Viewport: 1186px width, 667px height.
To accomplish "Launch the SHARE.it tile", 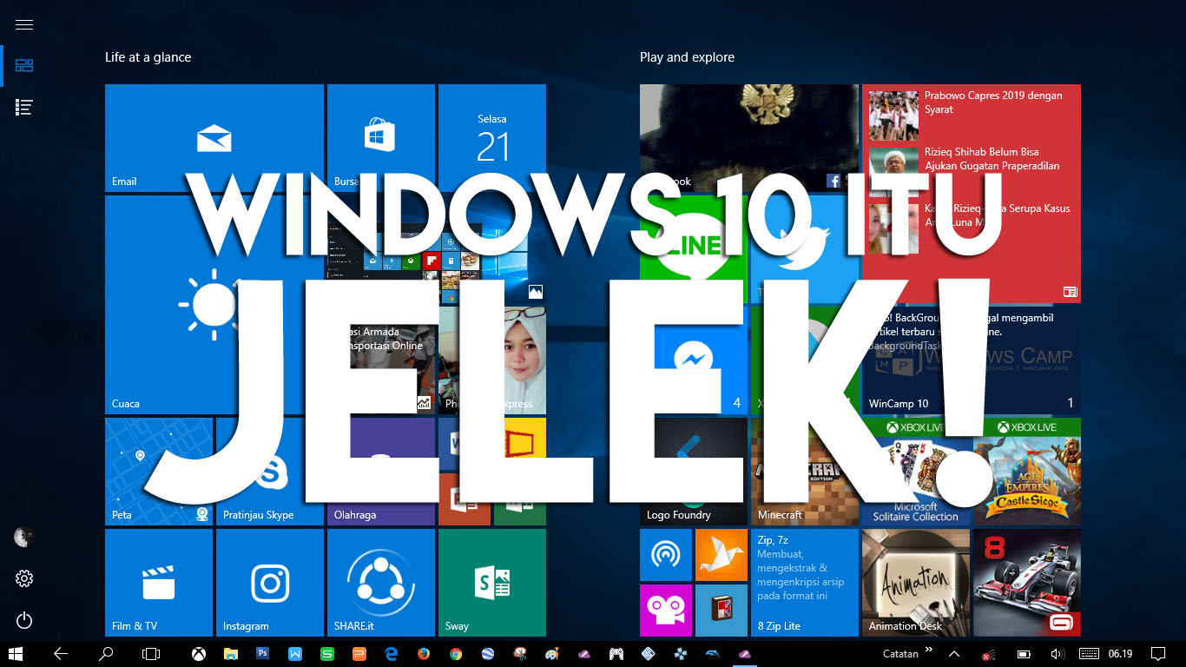I will 381,583.
